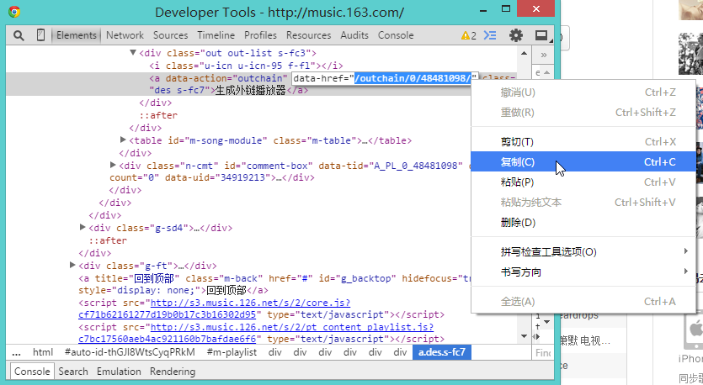
Task: Switch to the Sources tab
Action: point(170,35)
